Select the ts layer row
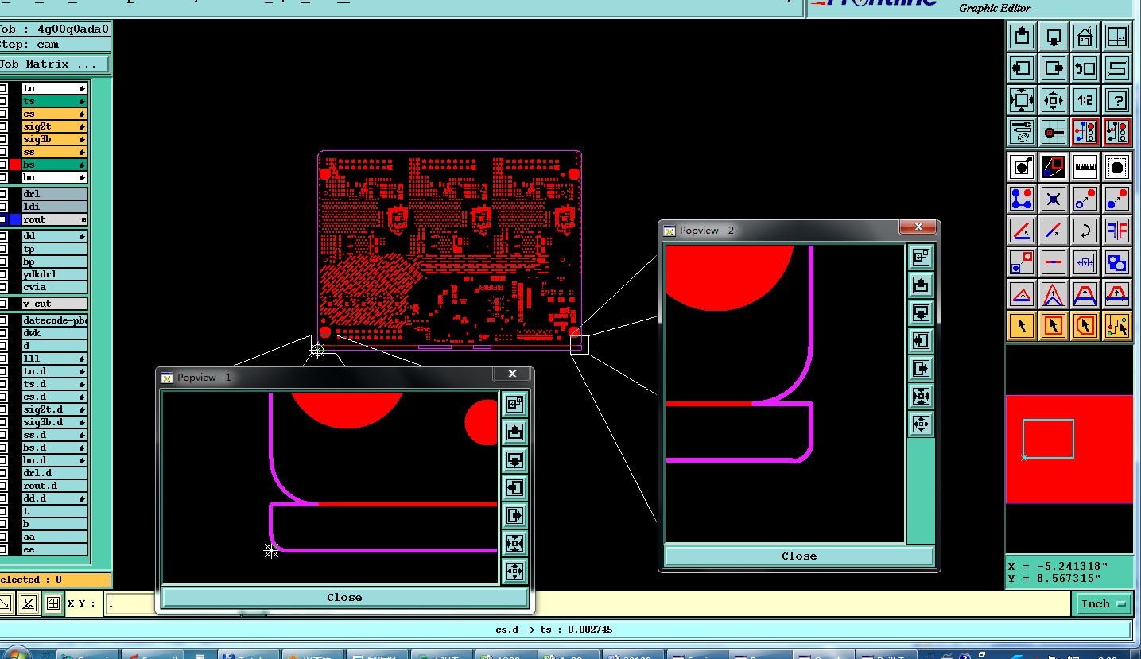 pyautogui.click(x=54, y=101)
